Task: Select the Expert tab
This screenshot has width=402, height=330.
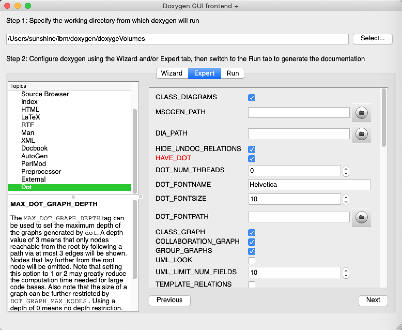Action: pos(204,73)
